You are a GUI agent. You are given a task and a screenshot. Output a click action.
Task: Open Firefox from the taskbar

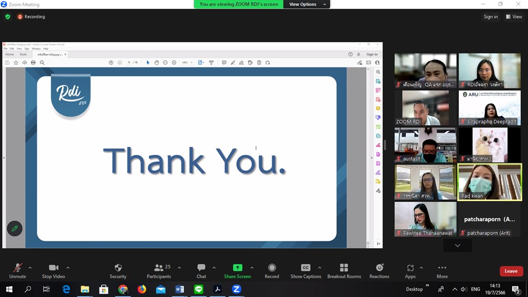tap(142, 289)
